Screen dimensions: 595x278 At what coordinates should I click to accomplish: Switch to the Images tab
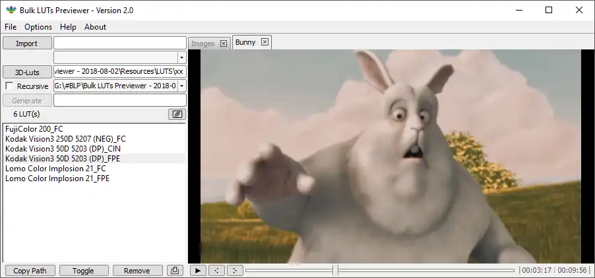(x=203, y=43)
